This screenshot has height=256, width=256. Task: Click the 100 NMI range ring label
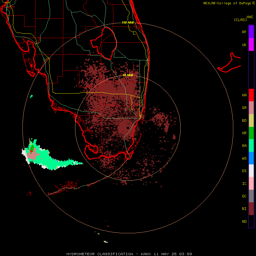coord(128,22)
